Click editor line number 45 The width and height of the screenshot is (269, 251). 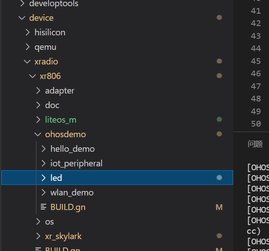coord(256,61)
